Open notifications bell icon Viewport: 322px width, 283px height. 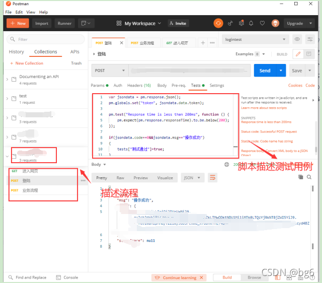tap(251, 23)
